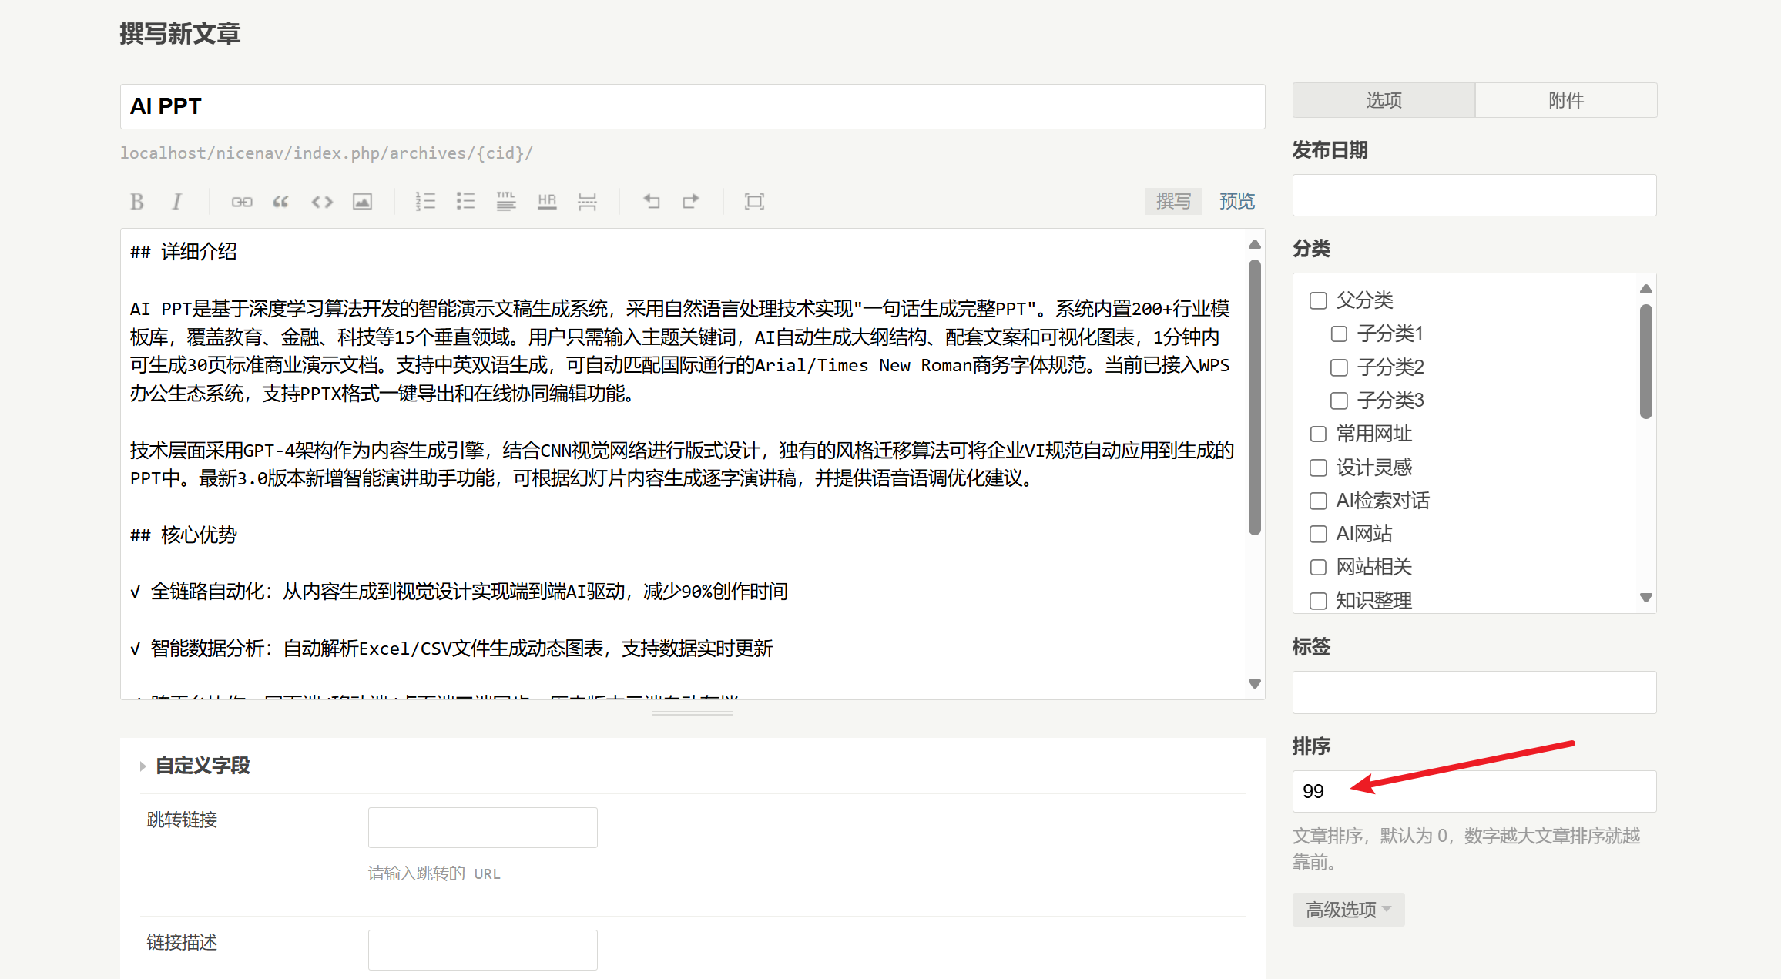
Task: Apply italic formatting with the I icon
Action: [177, 202]
